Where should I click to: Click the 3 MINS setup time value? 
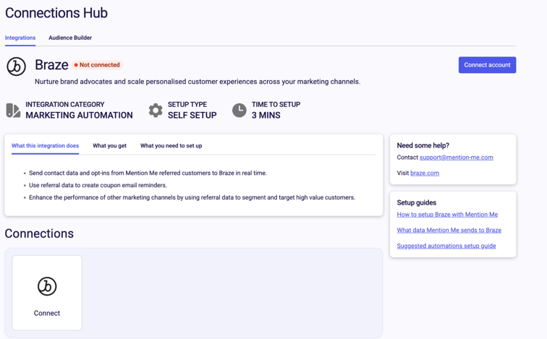pos(266,116)
